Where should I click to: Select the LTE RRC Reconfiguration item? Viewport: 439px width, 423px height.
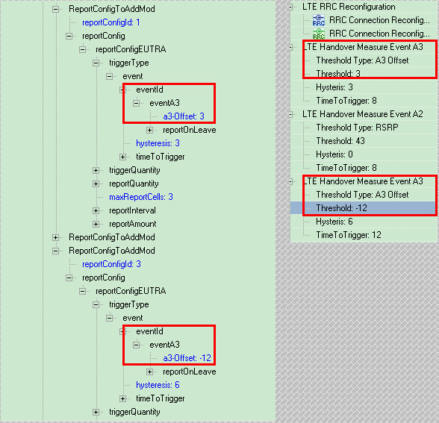tap(349, 7)
